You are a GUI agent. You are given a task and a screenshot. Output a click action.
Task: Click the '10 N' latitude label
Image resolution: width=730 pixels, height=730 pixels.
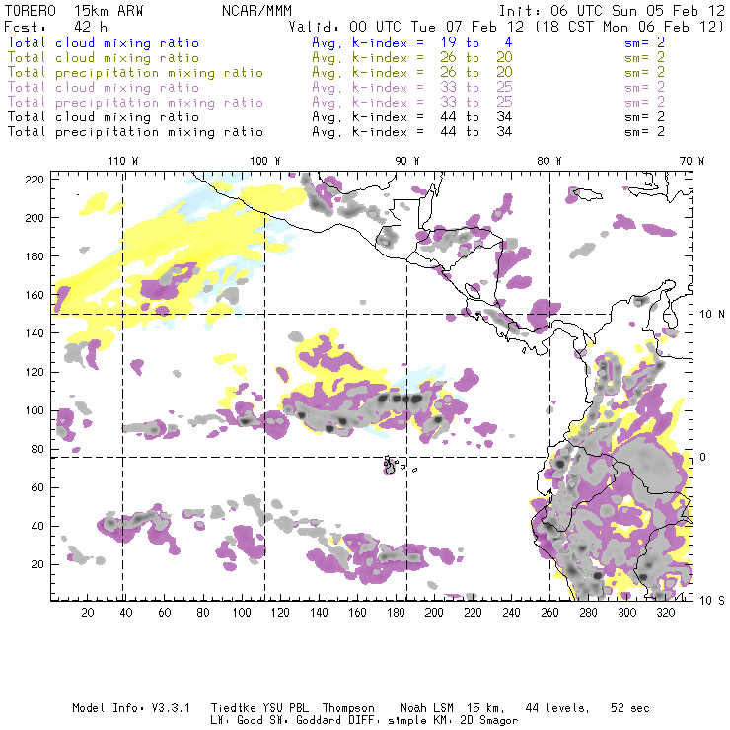coord(712,315)
